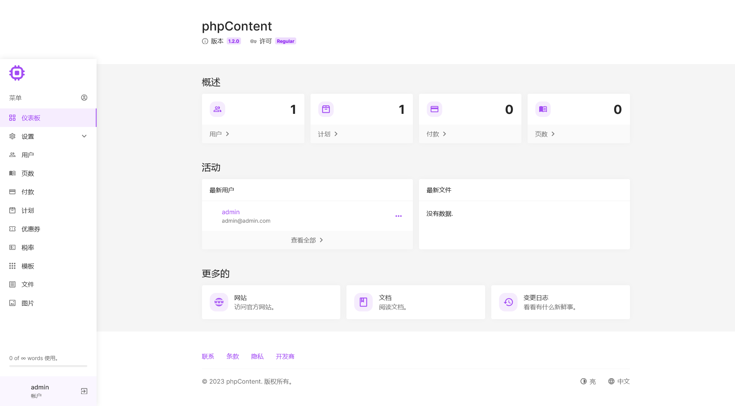Screen dimensions: 735x406
Task: Click the users icon in the 概述 card
Action: coord(217,109)
